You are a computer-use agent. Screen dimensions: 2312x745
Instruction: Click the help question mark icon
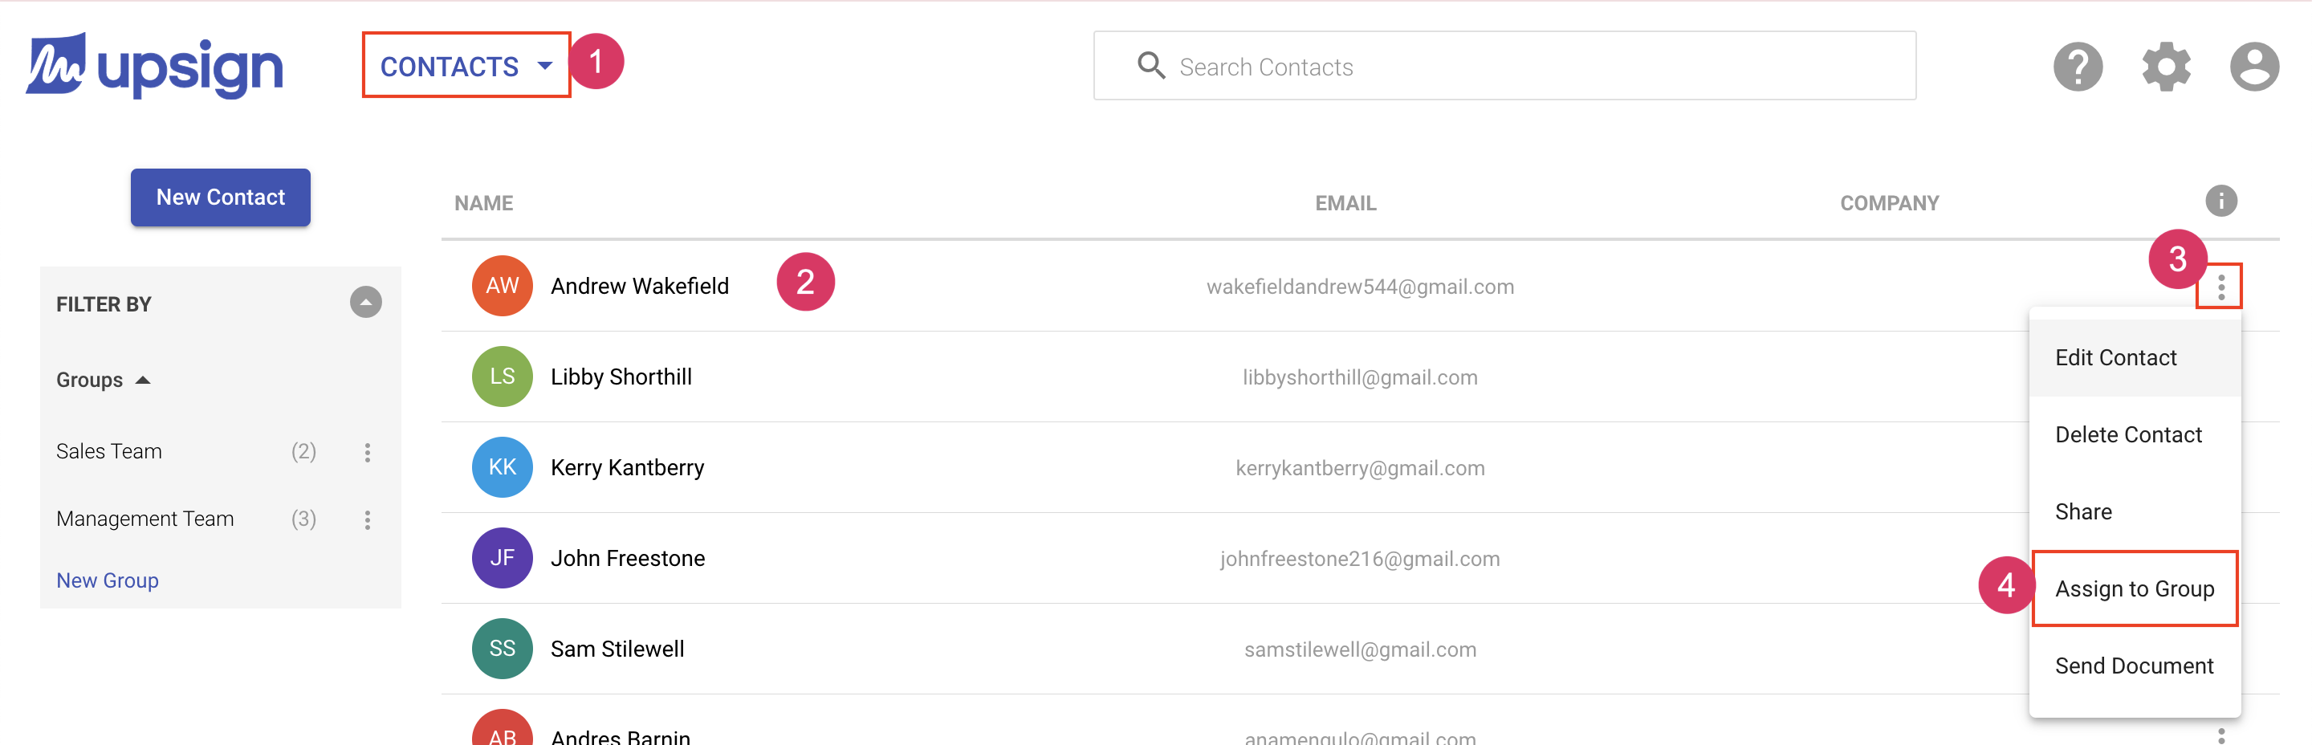[x=2077, y=67]
